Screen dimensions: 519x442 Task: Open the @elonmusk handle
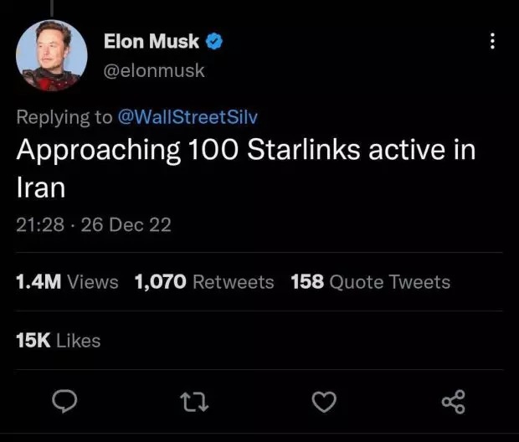(153, 70)
